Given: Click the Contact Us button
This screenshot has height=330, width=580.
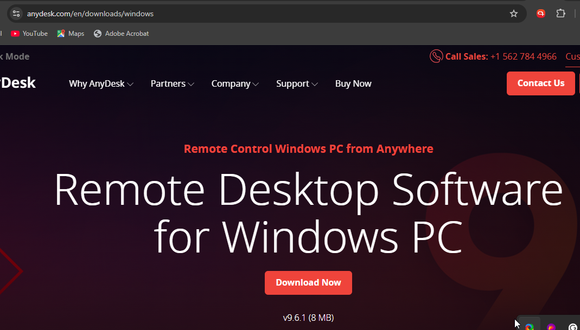Looking at the screenshot, I should coord(541,83).
